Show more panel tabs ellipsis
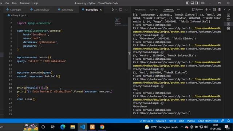 (x=178, y=10)
